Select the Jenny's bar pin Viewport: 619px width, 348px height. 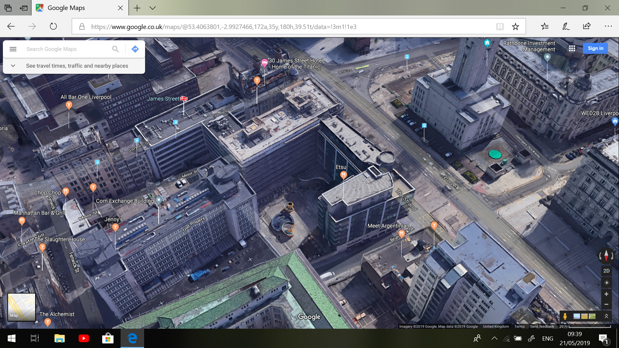click(x=115, y=227)
